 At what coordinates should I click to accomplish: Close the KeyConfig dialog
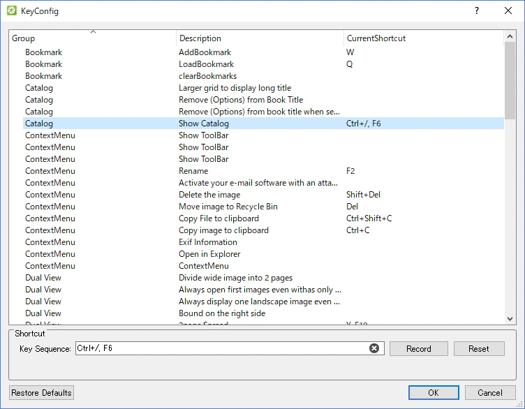pyautogui.click(x=508, y=10)
